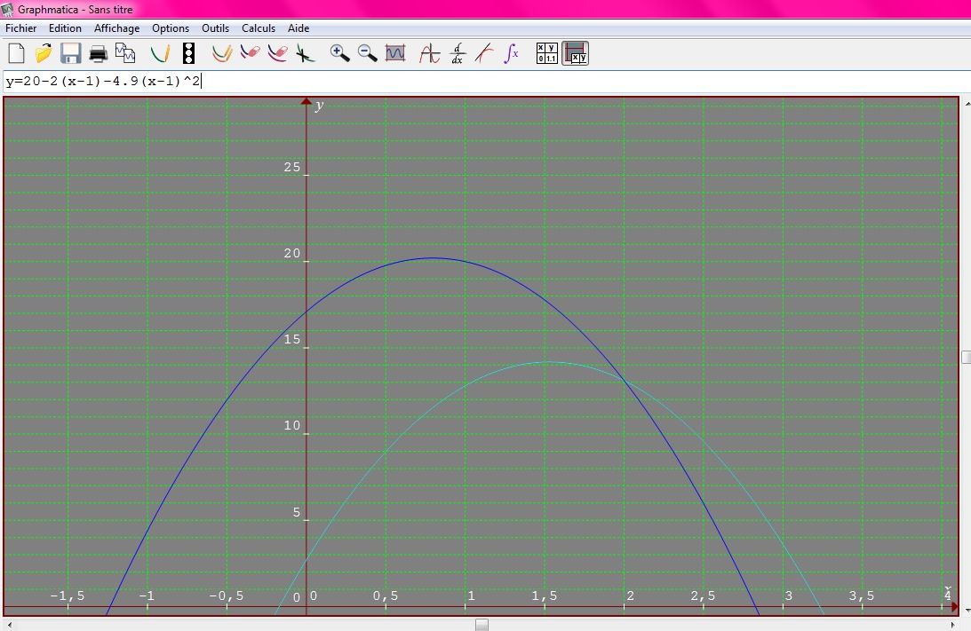The height and width of the screenshot is (631, 971).
Task: Zoom in with the magnifier plus icon
Action: point(339,53)
